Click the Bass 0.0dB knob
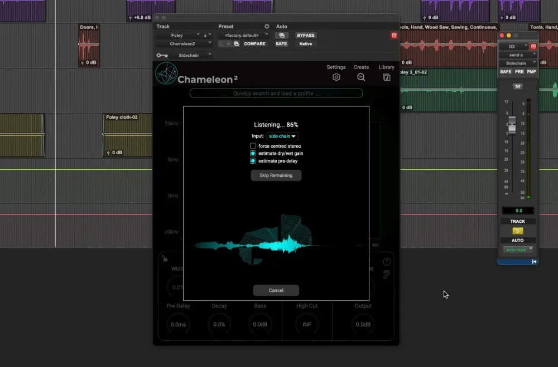The image size is (558, 367). [x=260, y=324]
